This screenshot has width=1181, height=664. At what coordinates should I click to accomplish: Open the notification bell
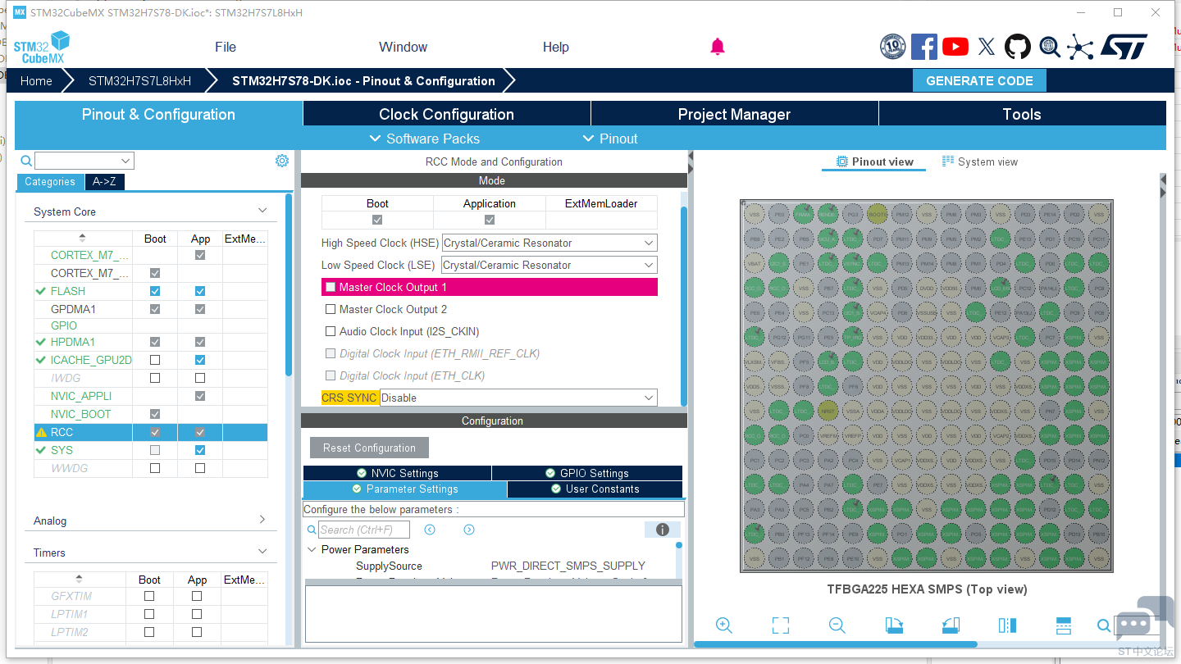pos(718,47)
